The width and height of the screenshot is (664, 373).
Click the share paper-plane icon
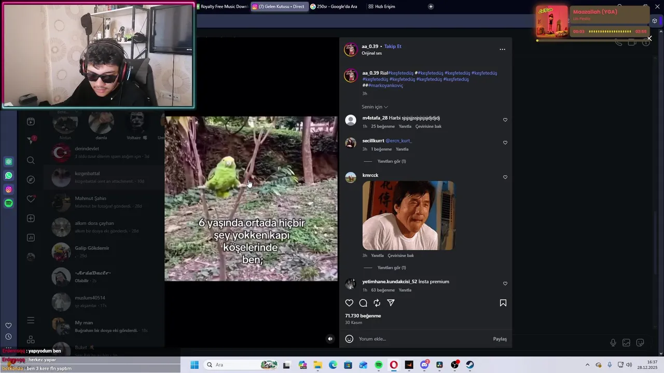coord(391,303)
